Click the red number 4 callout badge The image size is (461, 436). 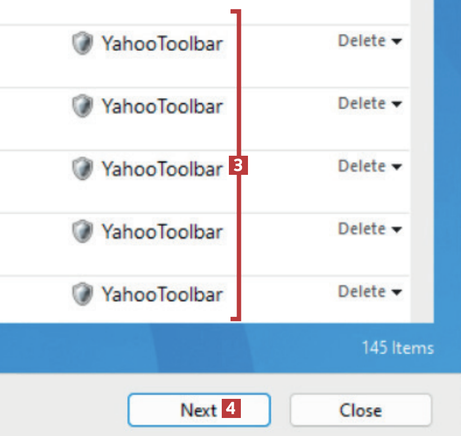coord(231,409)
